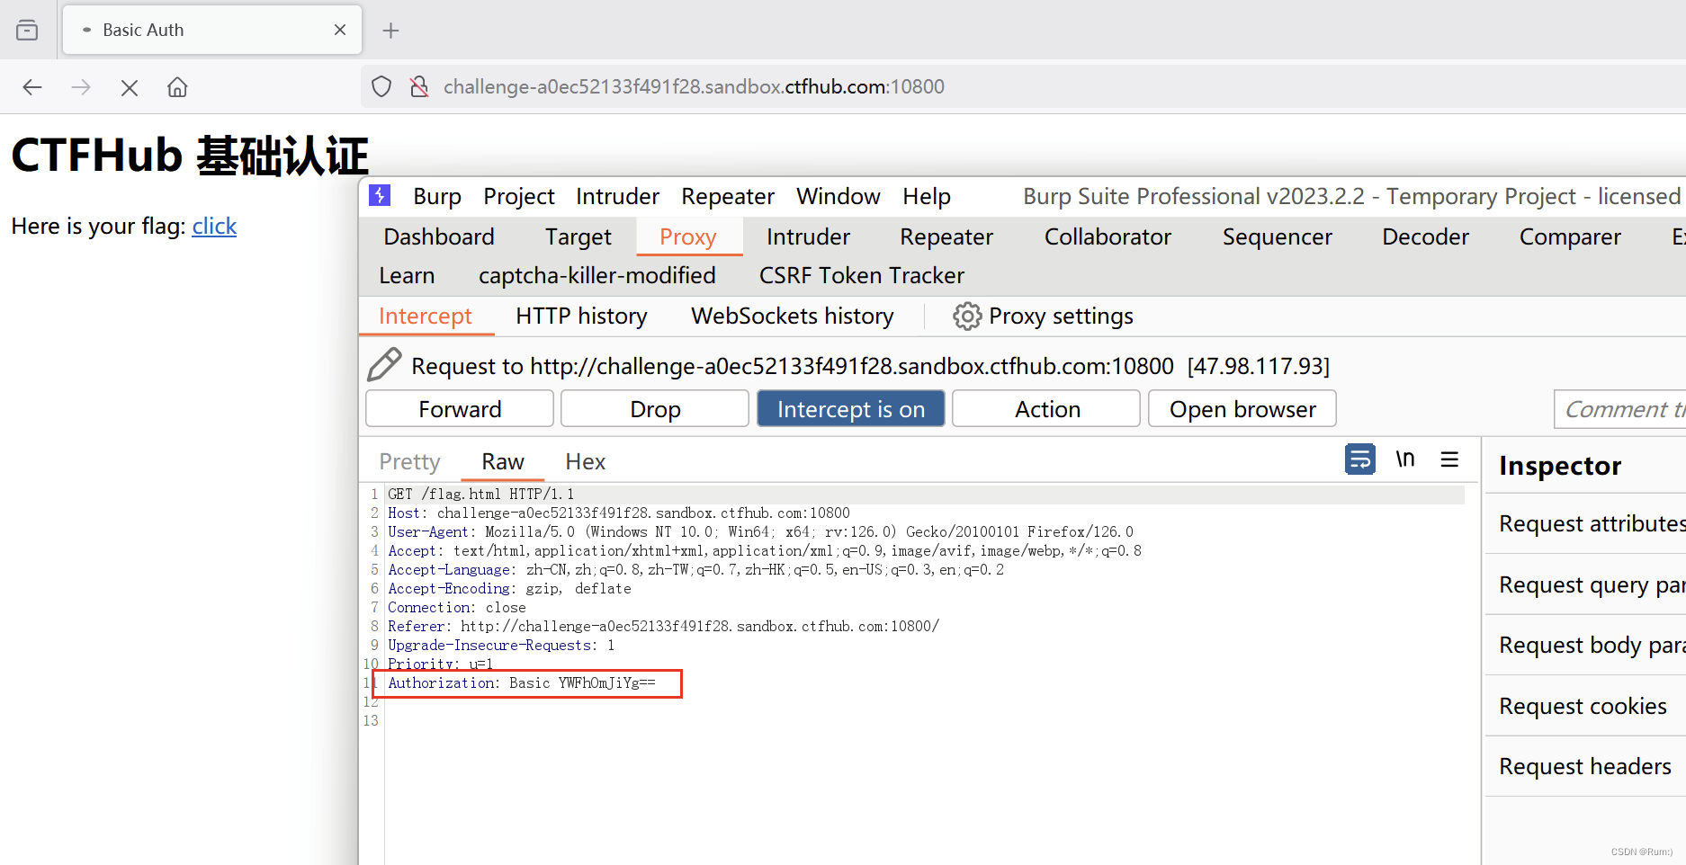Image resolution: width=1686 pixels, height=865 pixels.
Task: Open Proxy settings via the gear icon
Action: tap(966, 316)
